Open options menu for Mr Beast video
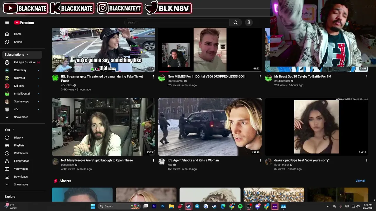 (x=367, y=77)
